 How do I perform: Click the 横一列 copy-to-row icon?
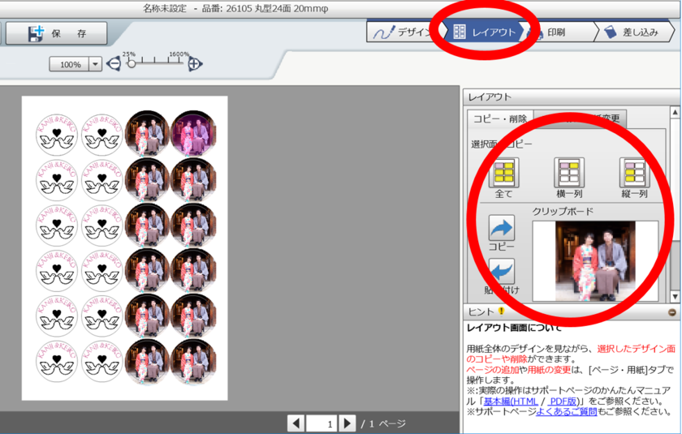tap(569, 173)
